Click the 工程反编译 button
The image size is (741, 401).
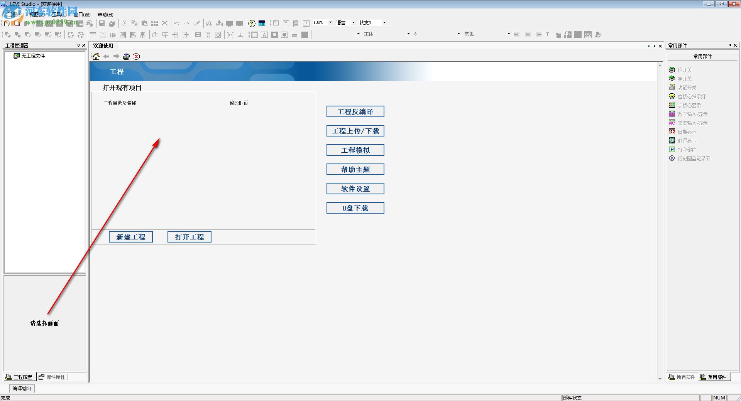tap(355, 111)
